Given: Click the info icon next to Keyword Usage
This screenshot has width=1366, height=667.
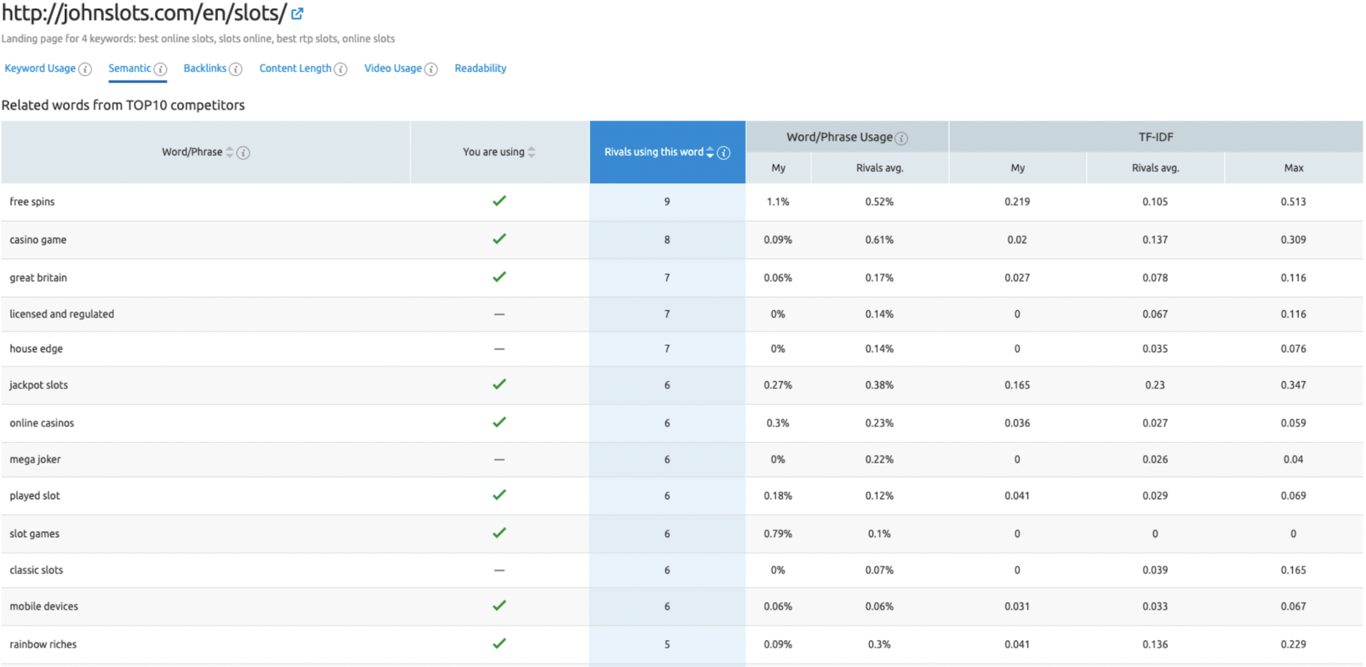Looking at the screenshot, I should (x=85, y=69).
